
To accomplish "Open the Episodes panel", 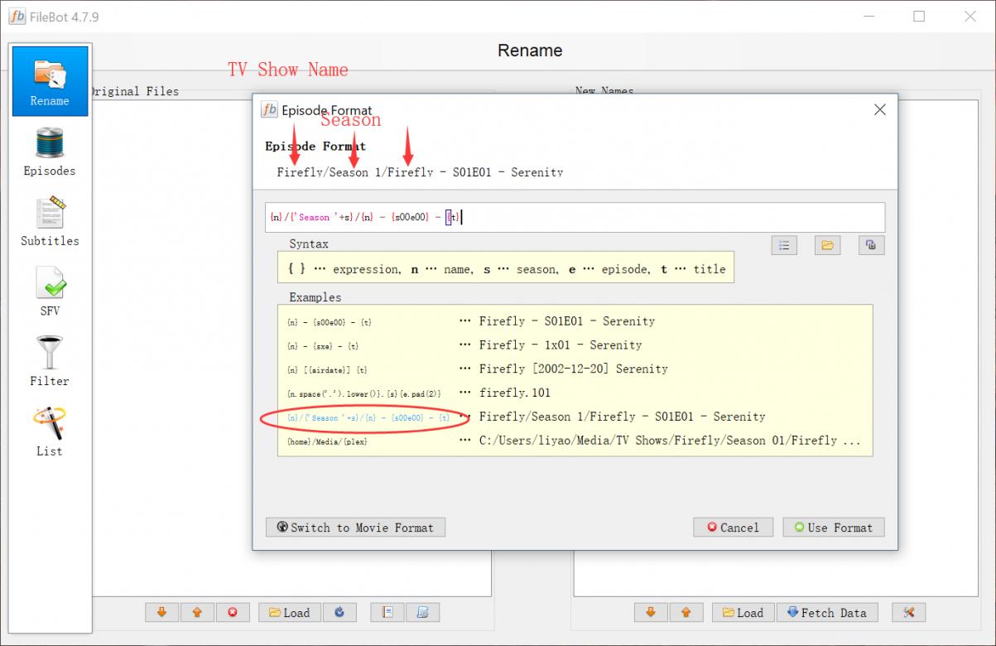I will tap(50, 152).
